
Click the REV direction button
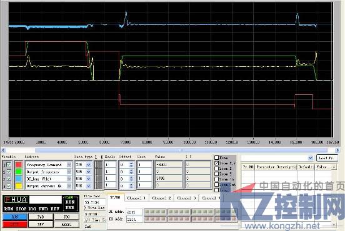[x=41, y=224]
